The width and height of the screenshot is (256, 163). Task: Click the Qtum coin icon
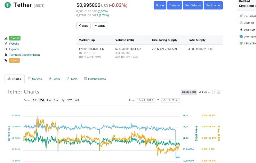[241, 23]
